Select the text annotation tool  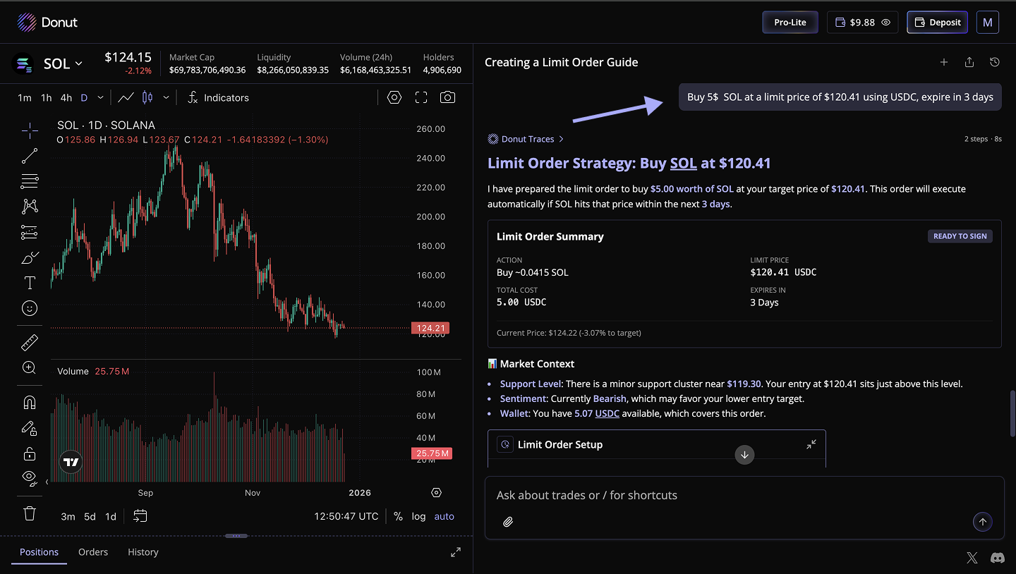pos(30,283)
